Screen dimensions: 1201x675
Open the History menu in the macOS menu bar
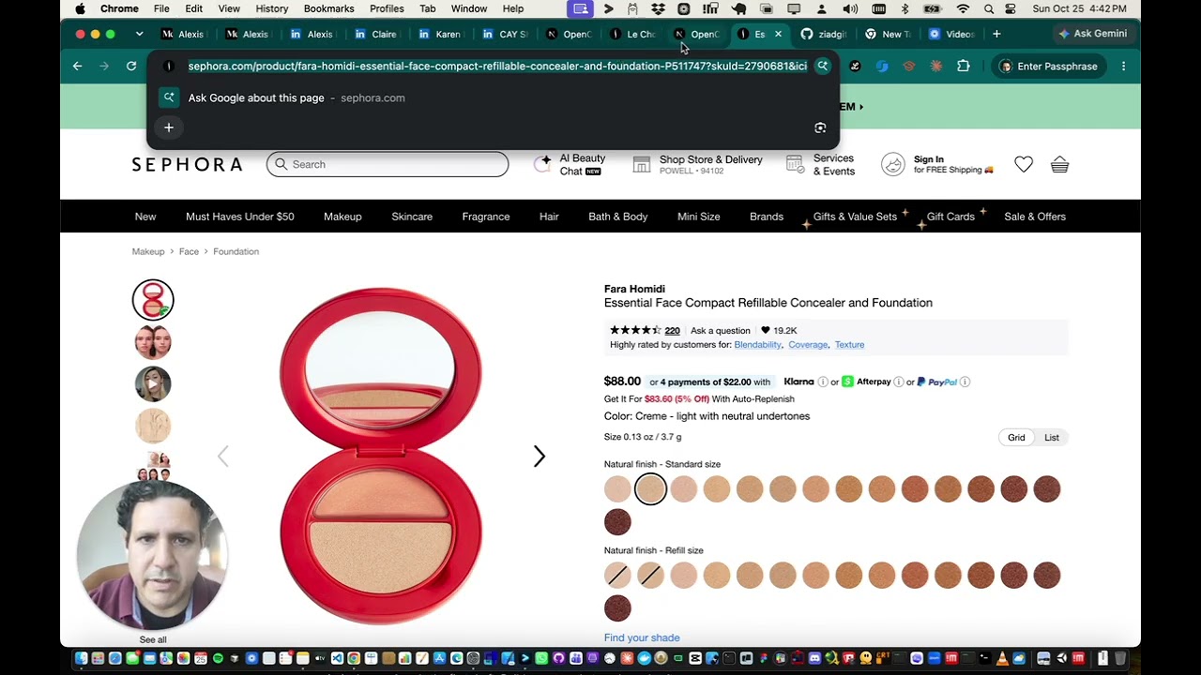[x=272, y=8]
